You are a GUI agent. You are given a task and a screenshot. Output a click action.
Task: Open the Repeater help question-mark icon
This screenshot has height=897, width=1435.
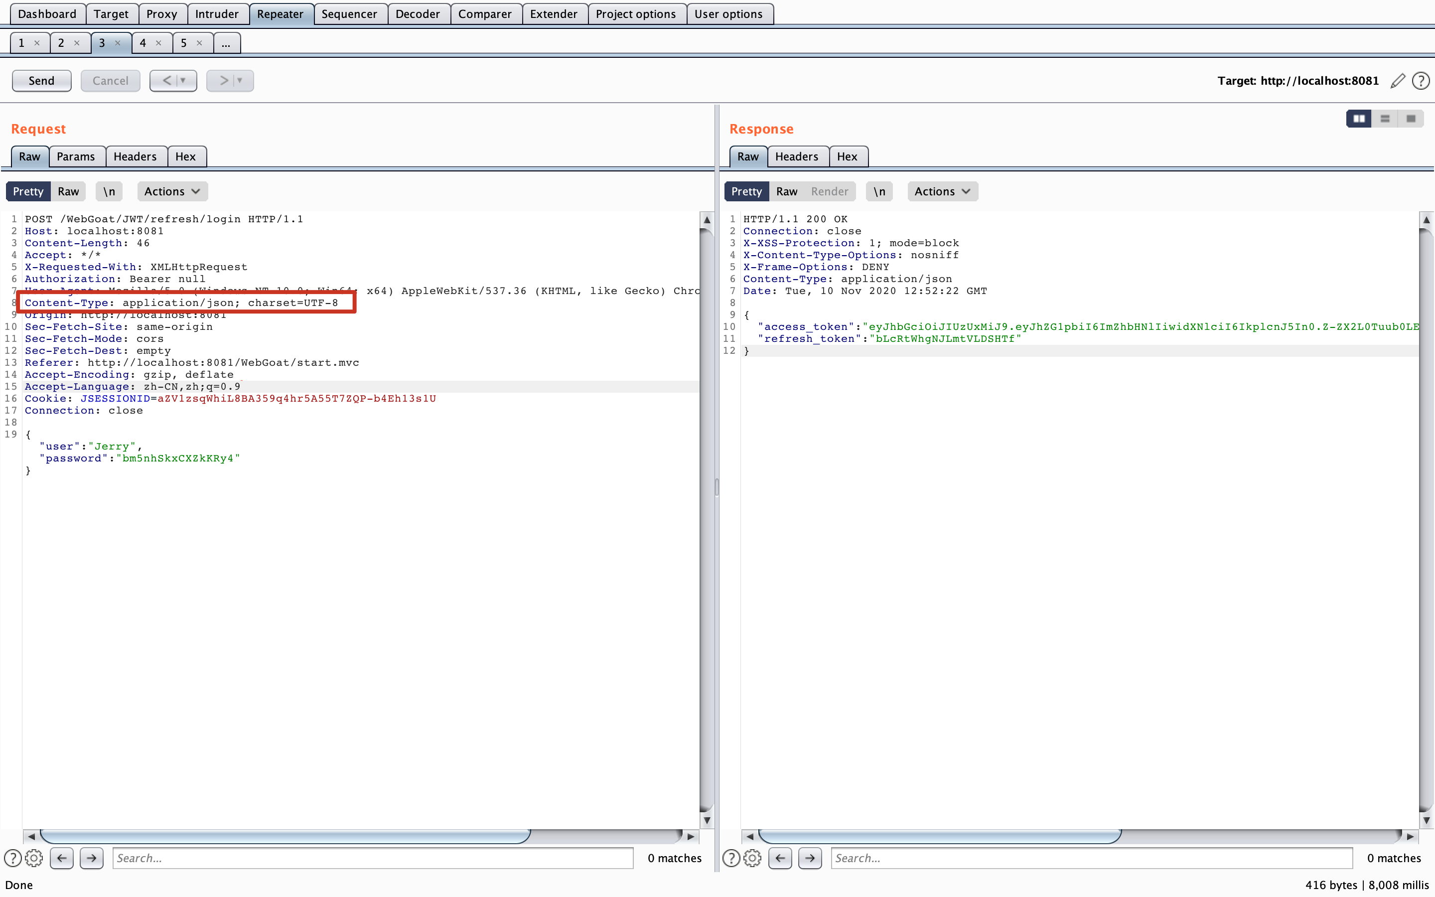1421,81
